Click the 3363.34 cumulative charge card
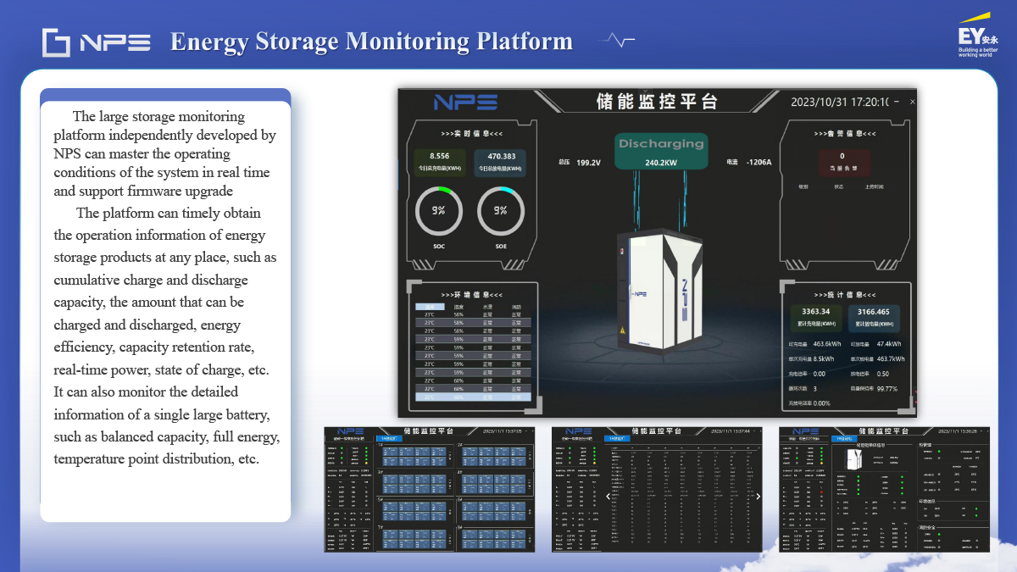Viewport: 1017px width, 572px height. (814, 317)
